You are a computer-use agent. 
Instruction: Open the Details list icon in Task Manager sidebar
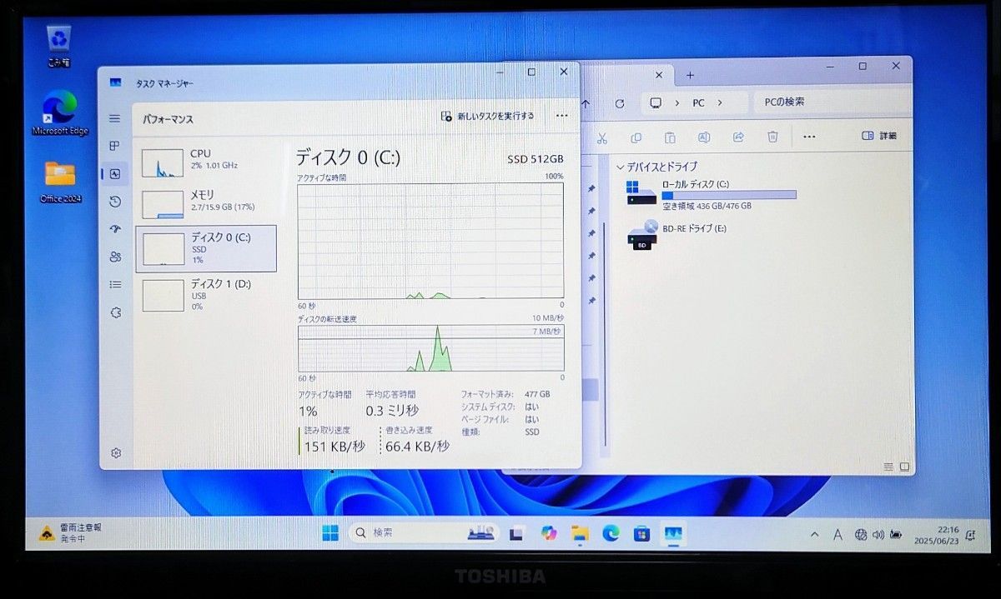coord(114,284)
